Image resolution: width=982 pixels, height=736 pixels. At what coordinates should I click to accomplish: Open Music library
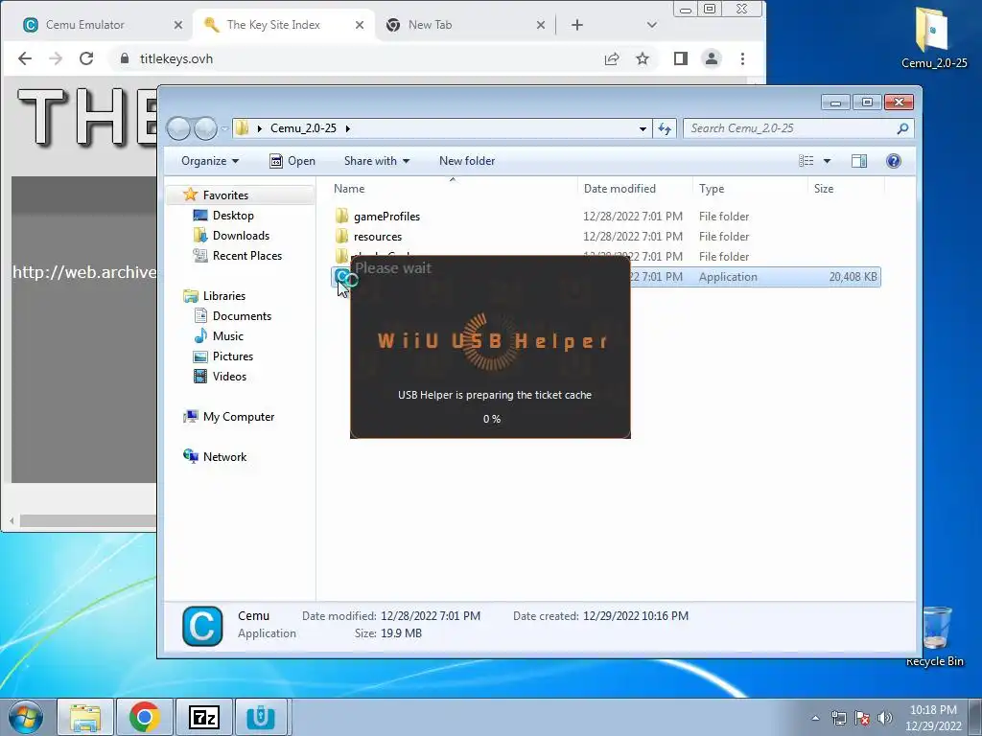point(228,336)
